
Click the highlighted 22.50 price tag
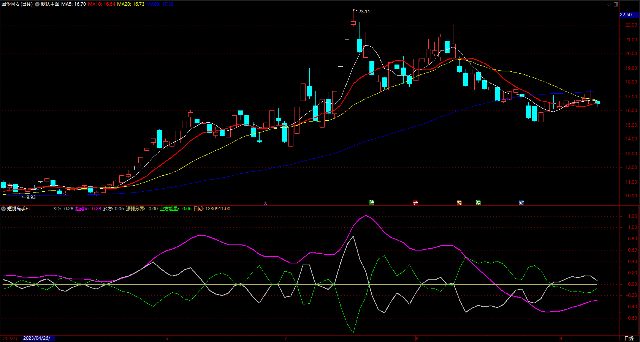tap(629, 15)
